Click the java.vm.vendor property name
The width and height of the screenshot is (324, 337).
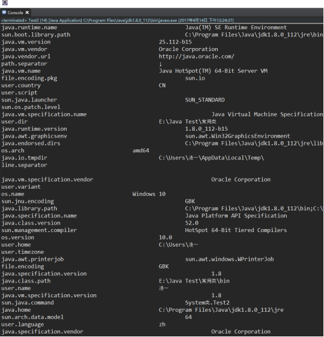pyautogui.click(x=24, y=49)
